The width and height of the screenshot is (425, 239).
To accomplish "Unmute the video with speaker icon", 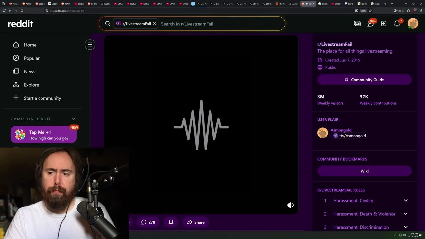I will click(290, 205).
